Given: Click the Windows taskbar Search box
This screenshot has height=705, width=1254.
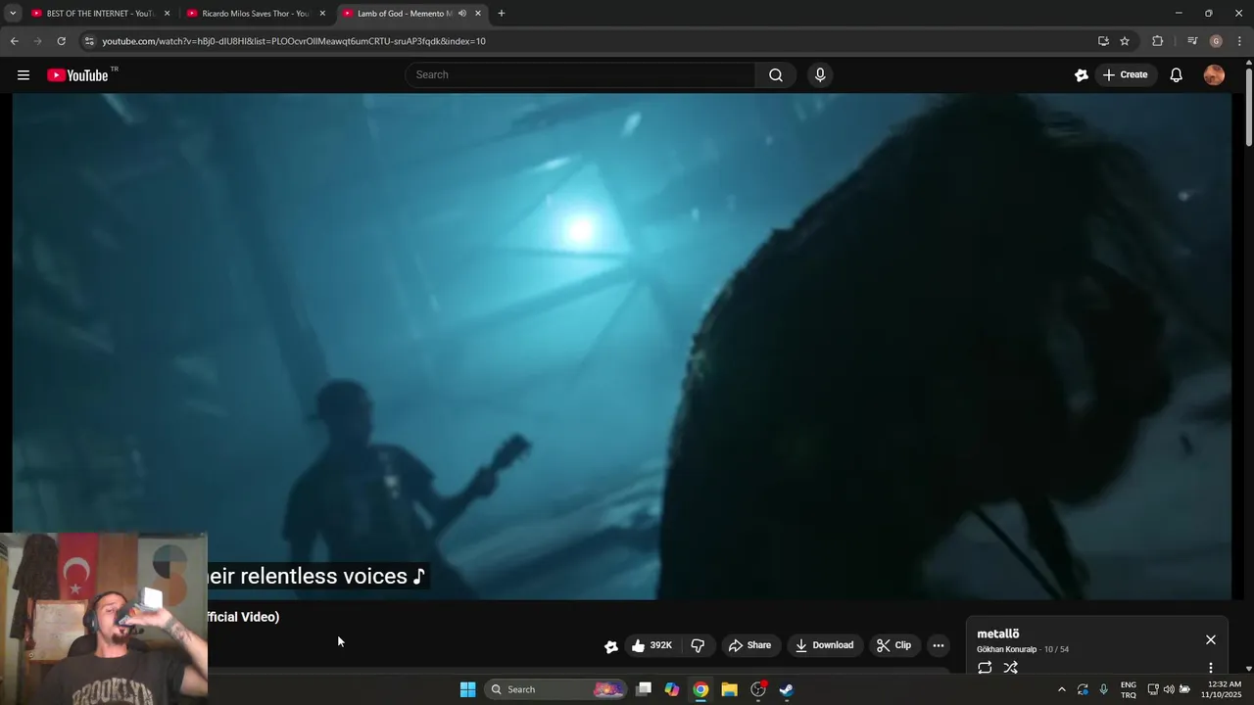Looking at the screenshot, I should coord(555,689).
